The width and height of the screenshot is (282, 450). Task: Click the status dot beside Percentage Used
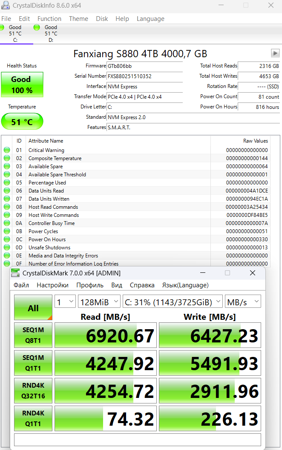pos(7,183)
